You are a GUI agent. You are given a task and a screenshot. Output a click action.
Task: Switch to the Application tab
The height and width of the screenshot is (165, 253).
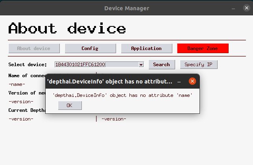[x=146, y=48]
